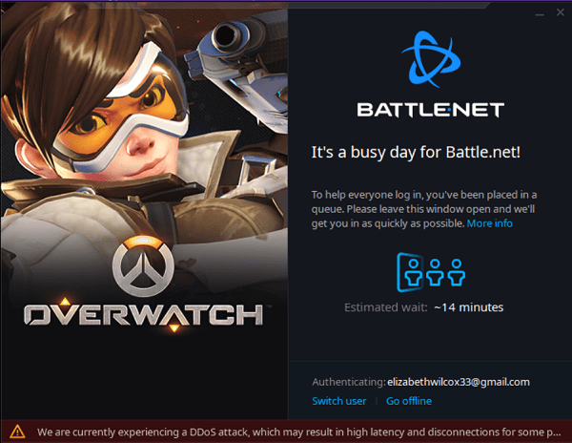
Task: Click the queue explanation paragraph text
Action: coord(424,209)
